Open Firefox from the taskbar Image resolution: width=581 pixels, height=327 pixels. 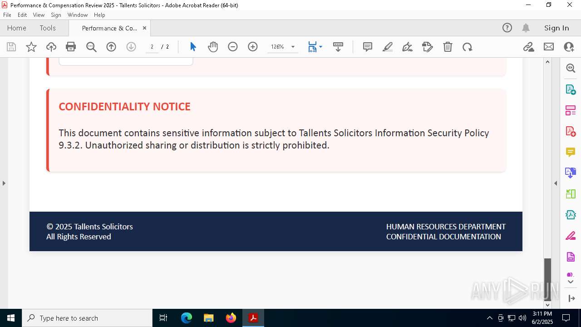coord(231,318)
